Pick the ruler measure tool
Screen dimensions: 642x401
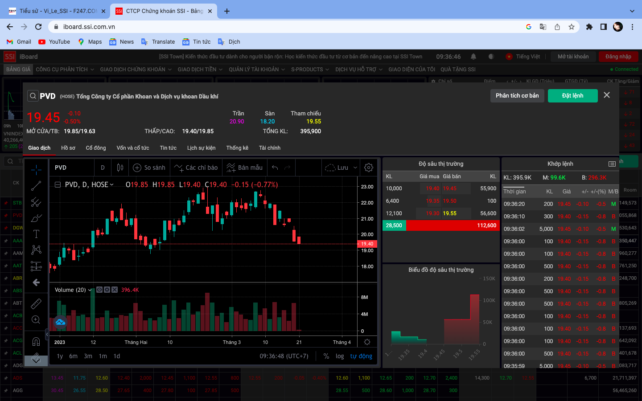36,304
